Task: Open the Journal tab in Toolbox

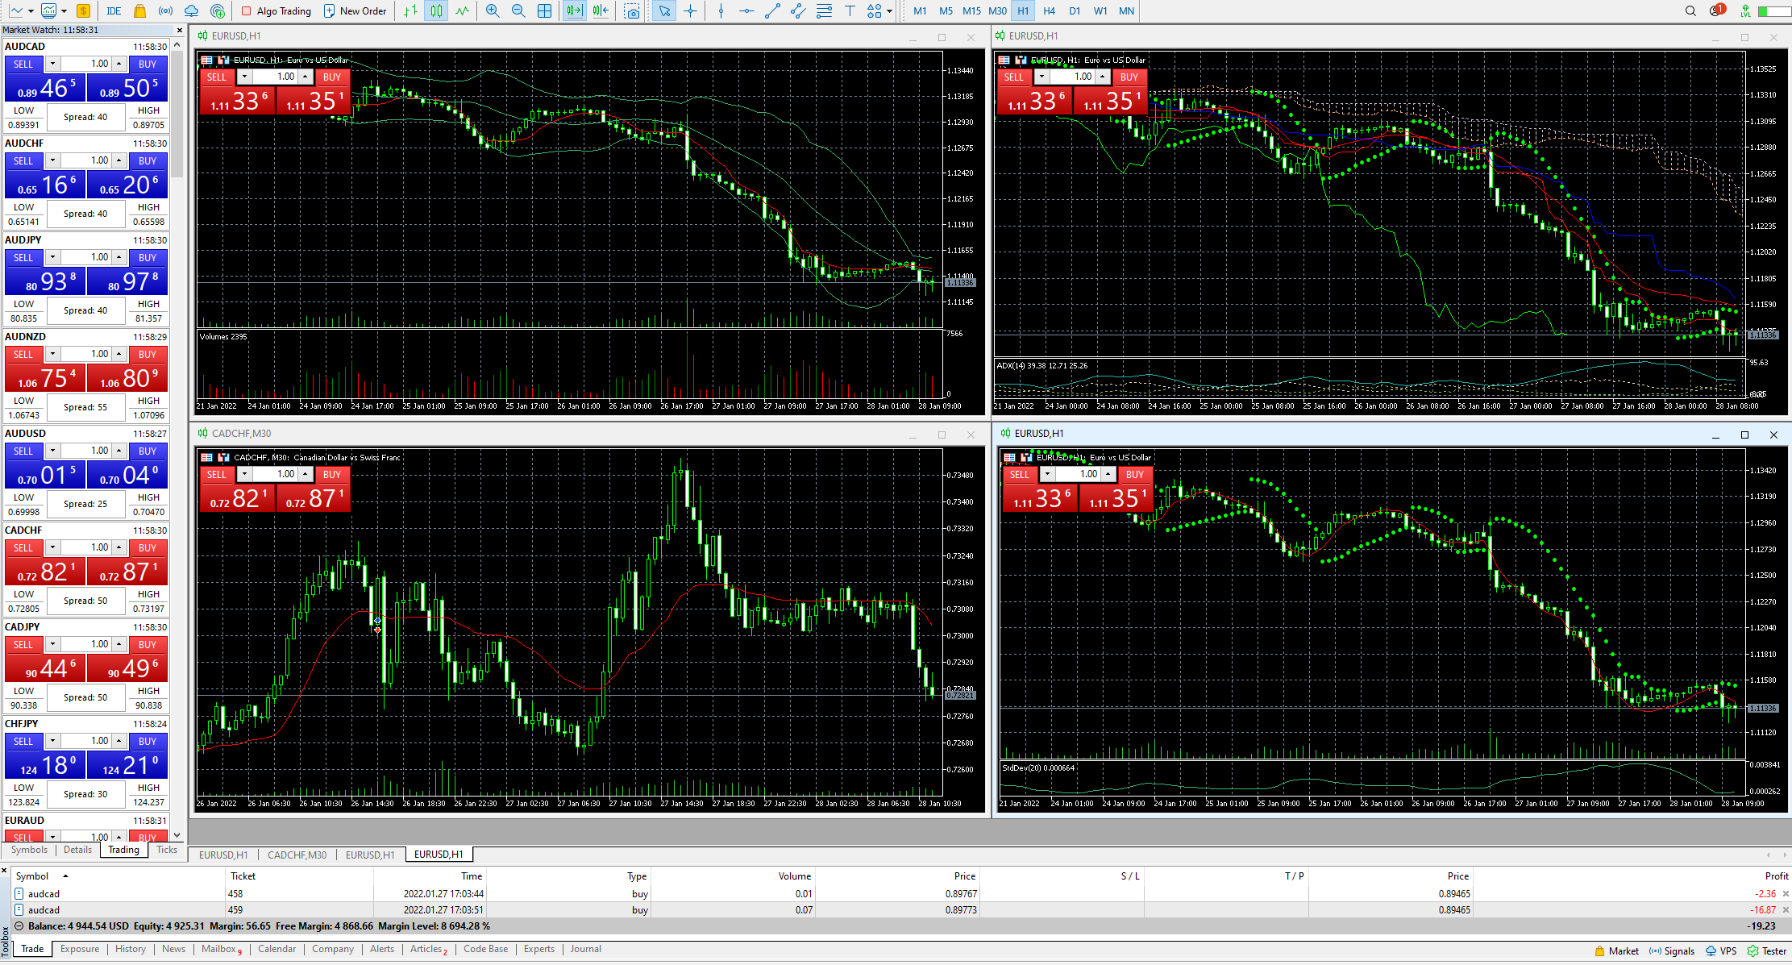Action: pyautogui.click(x=586, y=949)
